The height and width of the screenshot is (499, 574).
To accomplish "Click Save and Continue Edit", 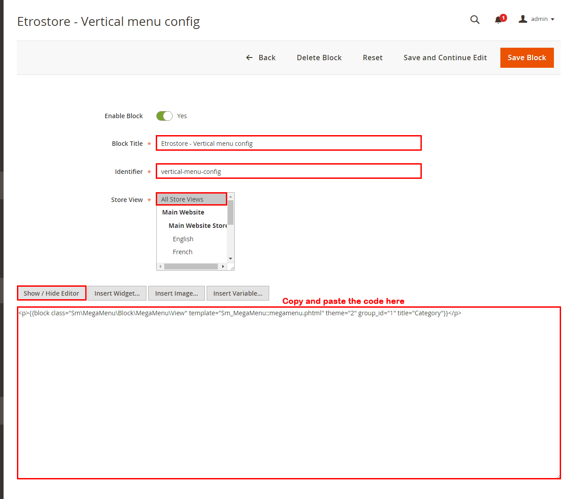I will (445, 58).
